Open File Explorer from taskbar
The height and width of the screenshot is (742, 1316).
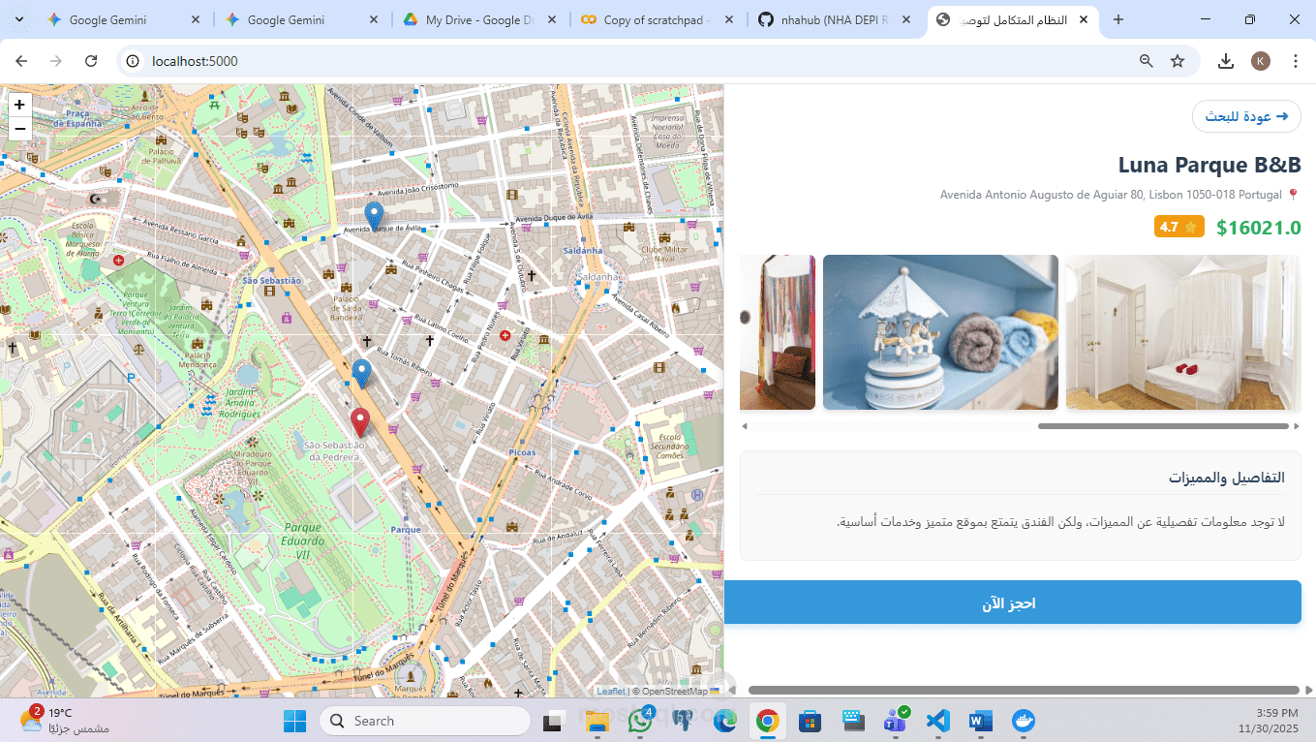point(597,721)
